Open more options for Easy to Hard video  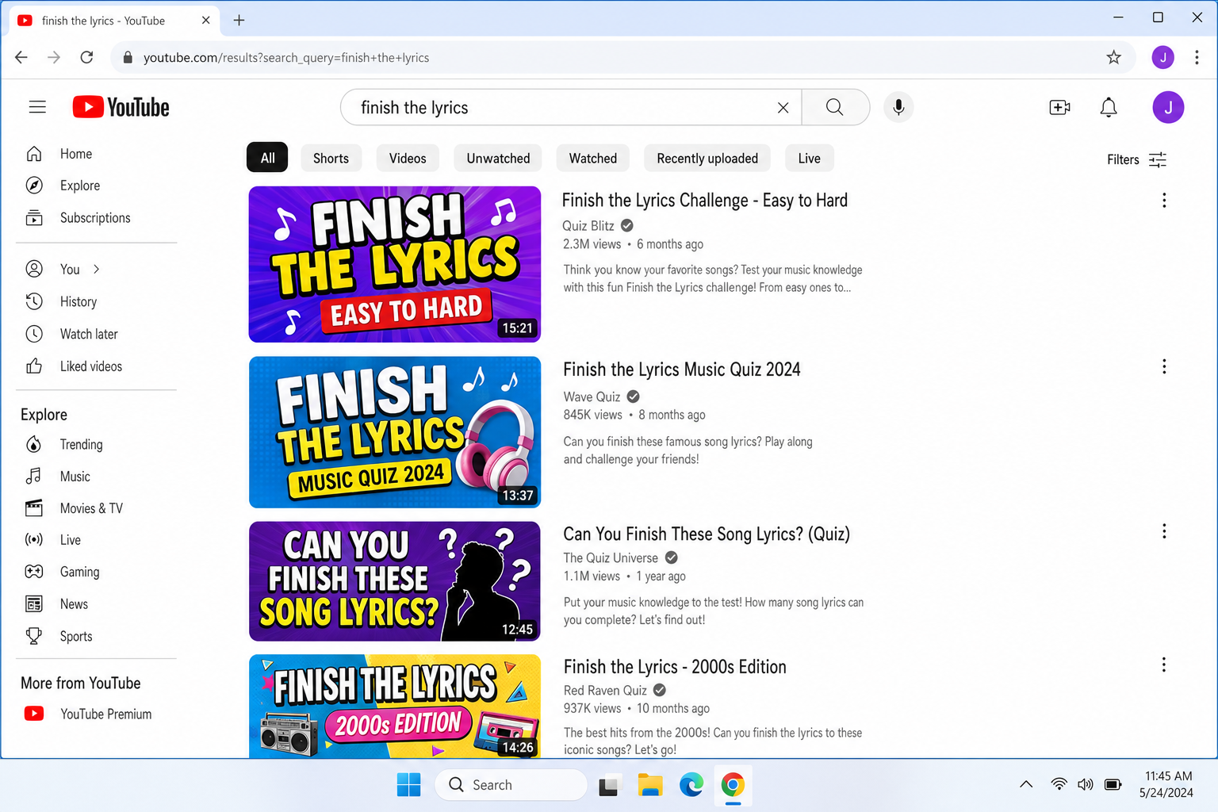1164,201
